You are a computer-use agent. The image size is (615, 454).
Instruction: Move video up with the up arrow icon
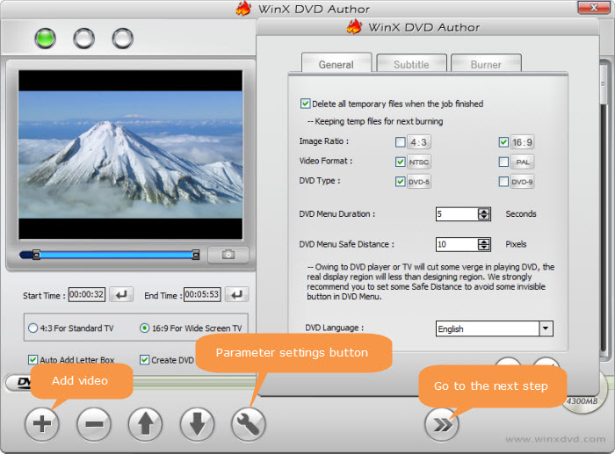(145, 425)
